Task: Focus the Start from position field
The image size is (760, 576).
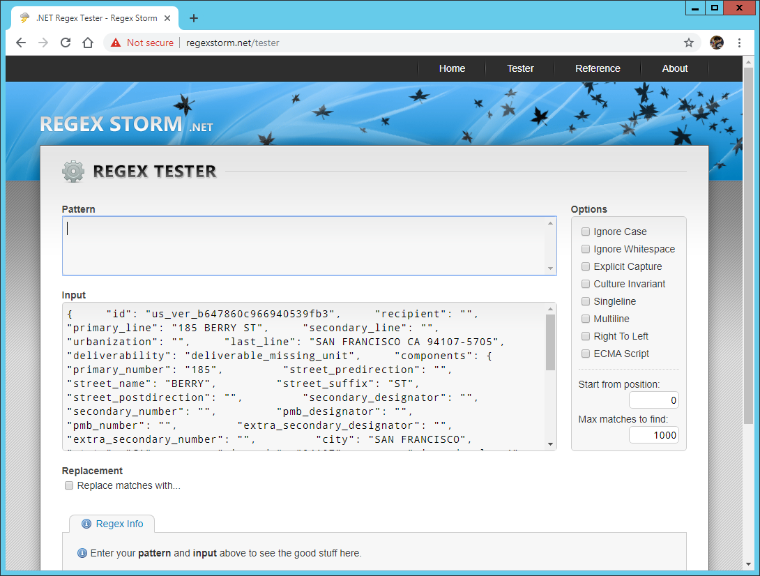Action: (x=653, y=400)
